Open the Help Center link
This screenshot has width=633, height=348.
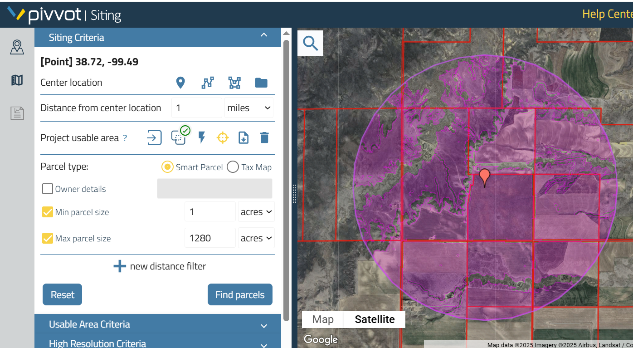(x=607, y=14)
